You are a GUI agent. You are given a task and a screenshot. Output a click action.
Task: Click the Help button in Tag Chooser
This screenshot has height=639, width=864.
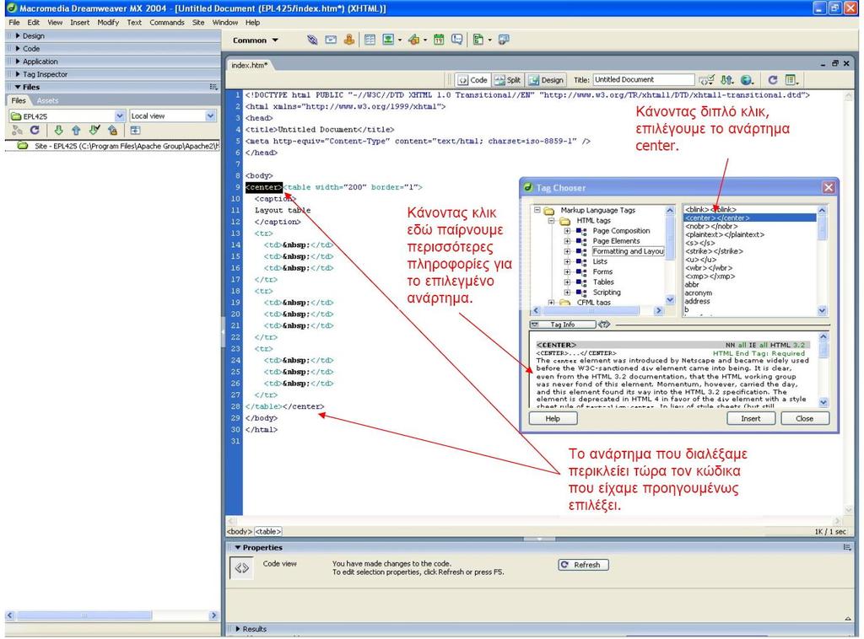click(x=553, y=419)
